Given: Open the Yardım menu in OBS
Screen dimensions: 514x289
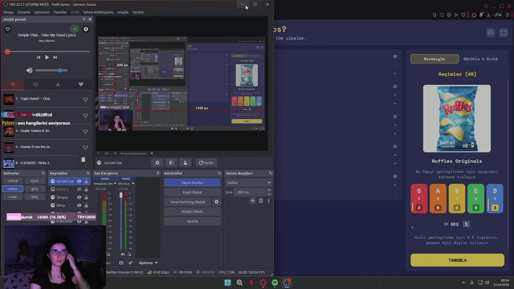Looking at the screenshot, I should point(138,12).
